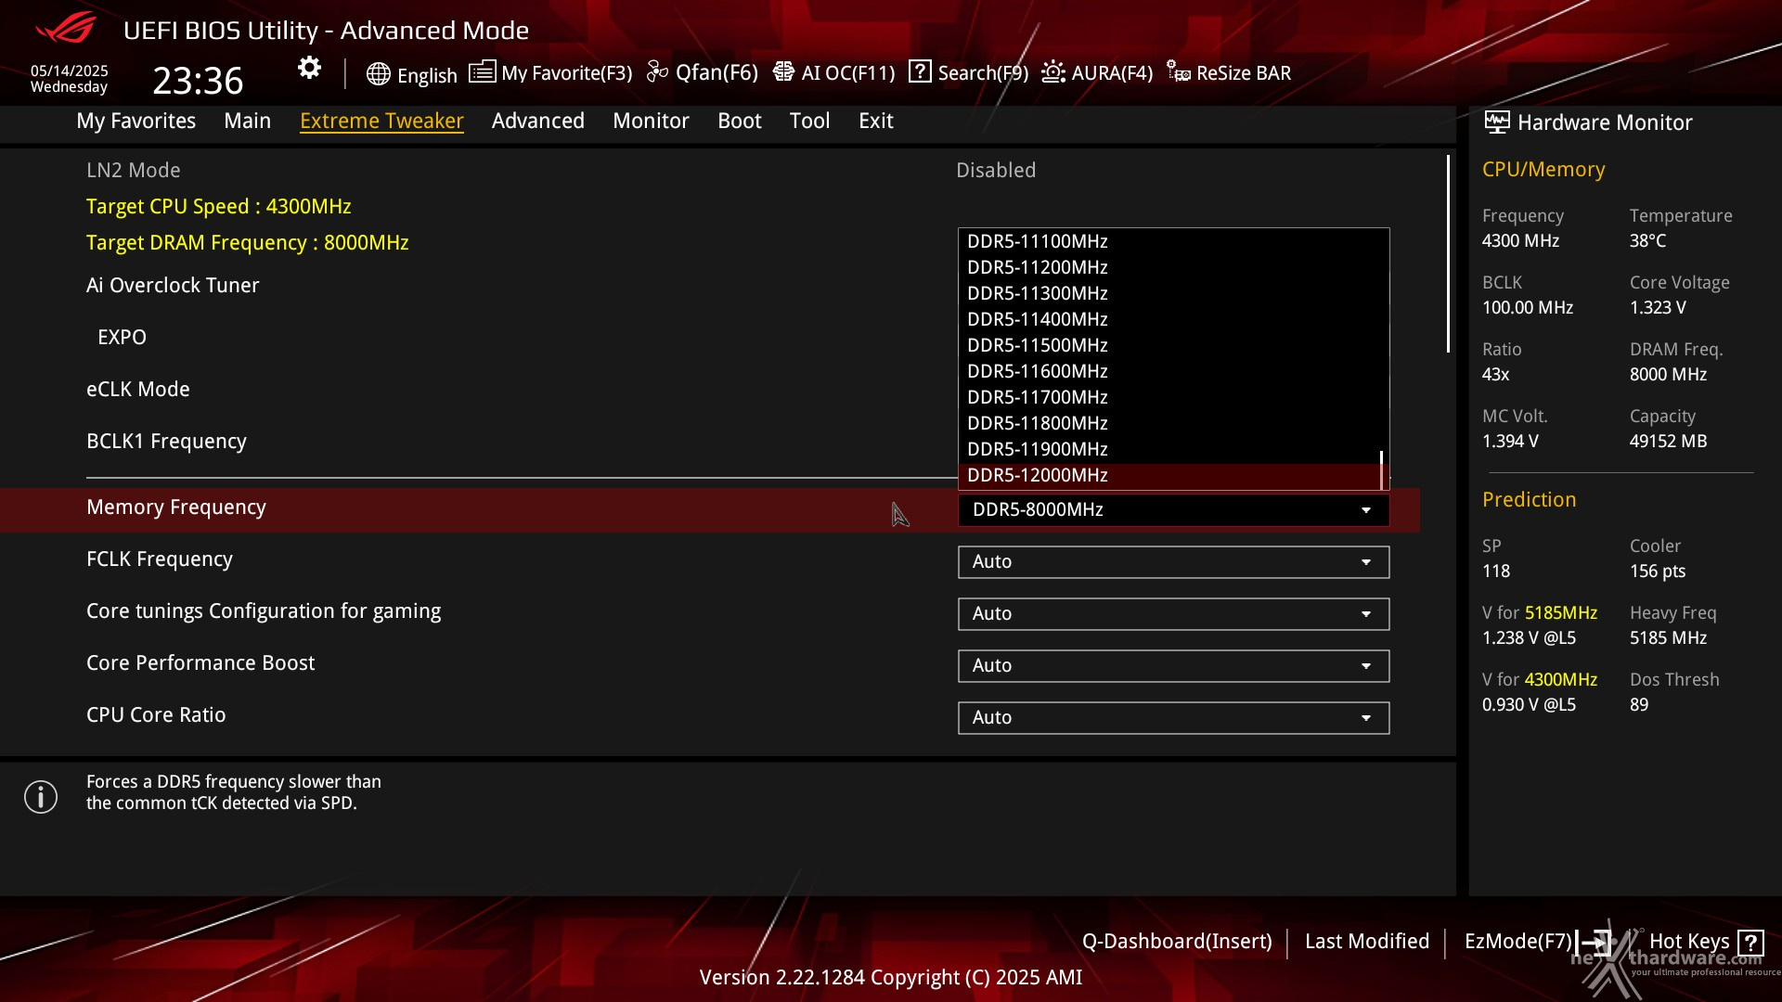This screenshot has height=1002, width=1782.
Task: Click the dropdown list scrollbar thumb
Action: pyautogui.click(x=1382, y=469)
